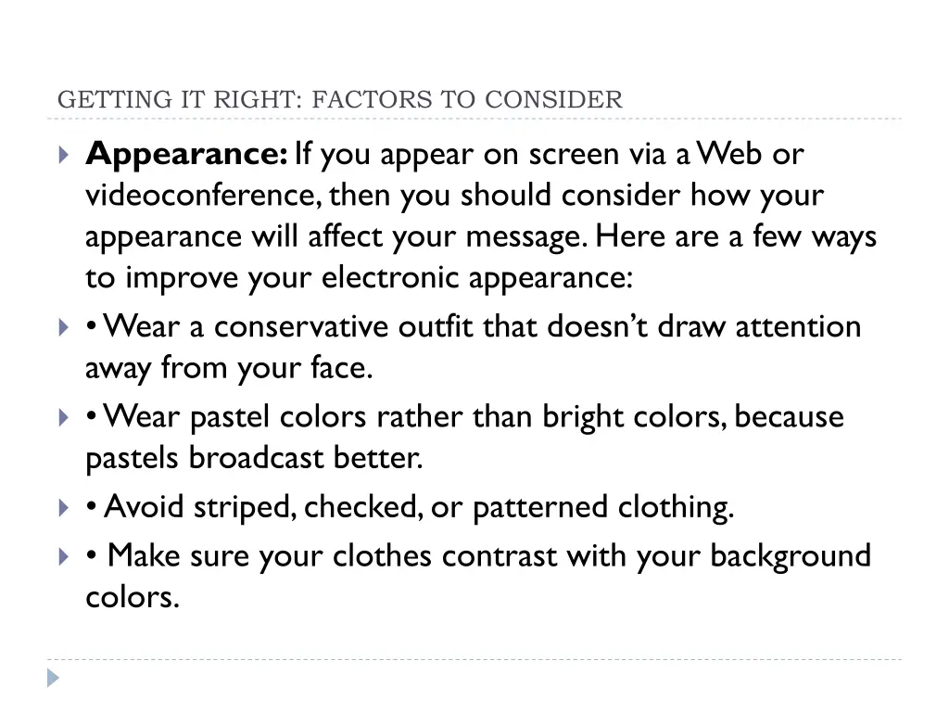Click the arrow bullet beside "Appearance:"
The width and height of the screenshot is (949, 712).
coord(62,154)
